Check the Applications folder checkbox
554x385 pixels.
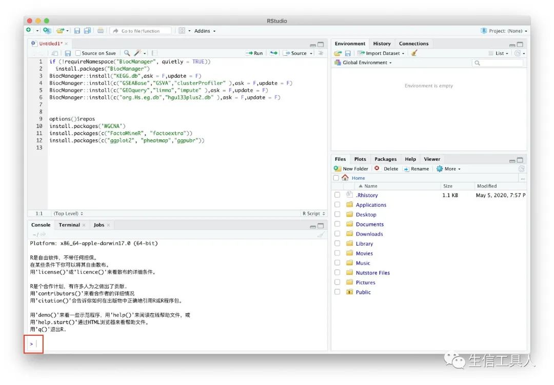coord(338,204)
